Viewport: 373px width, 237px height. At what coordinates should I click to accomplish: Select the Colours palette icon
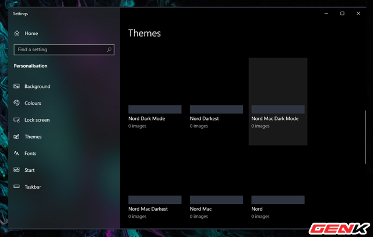click(17, 103)
